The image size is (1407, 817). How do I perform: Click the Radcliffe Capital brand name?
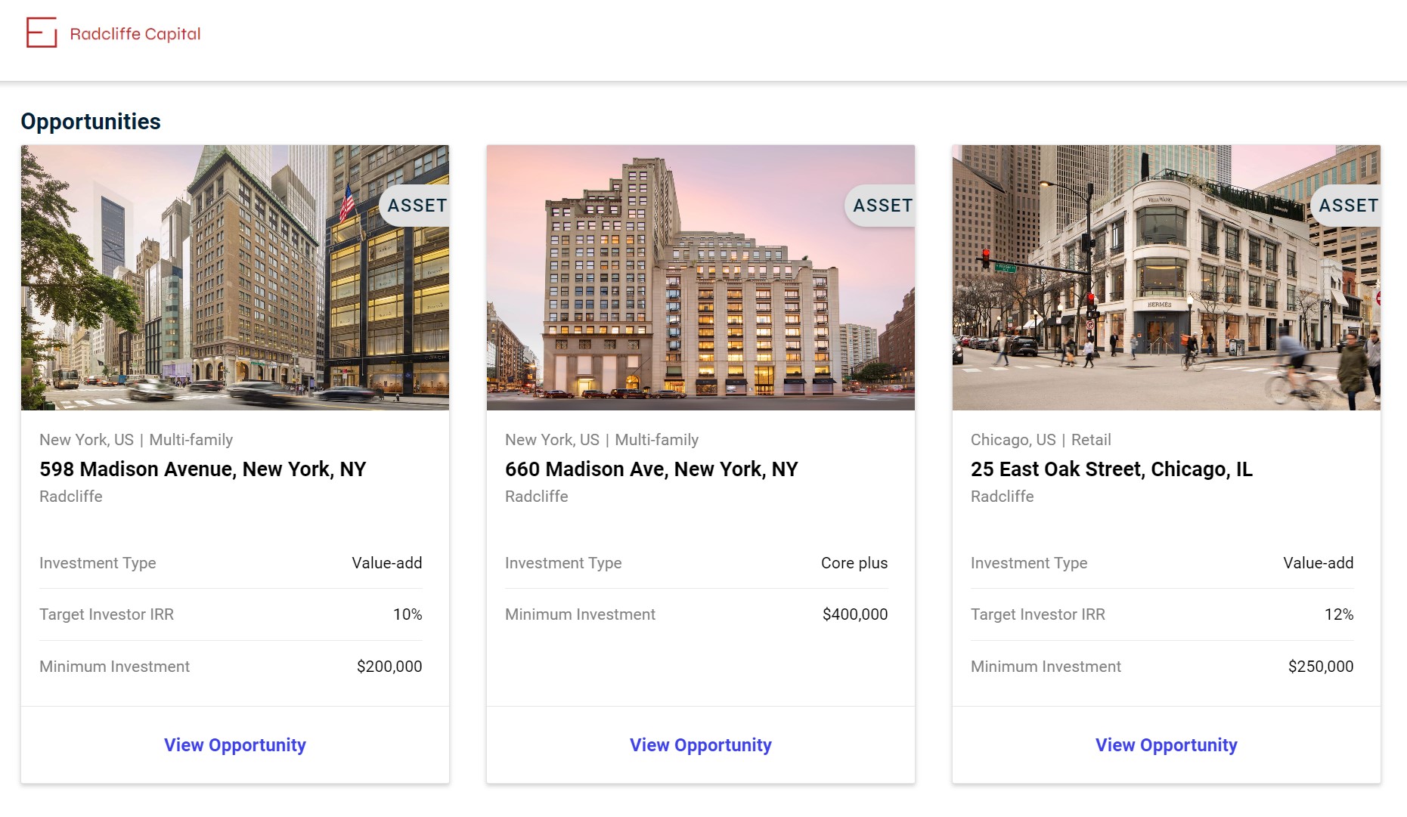coord(135,34)
